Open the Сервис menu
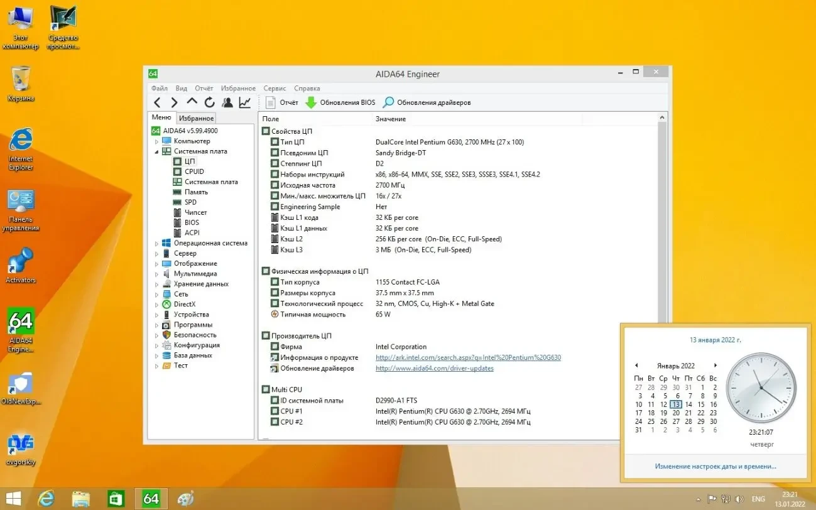This screenshot has width=816, height=510. coord(275,88)
